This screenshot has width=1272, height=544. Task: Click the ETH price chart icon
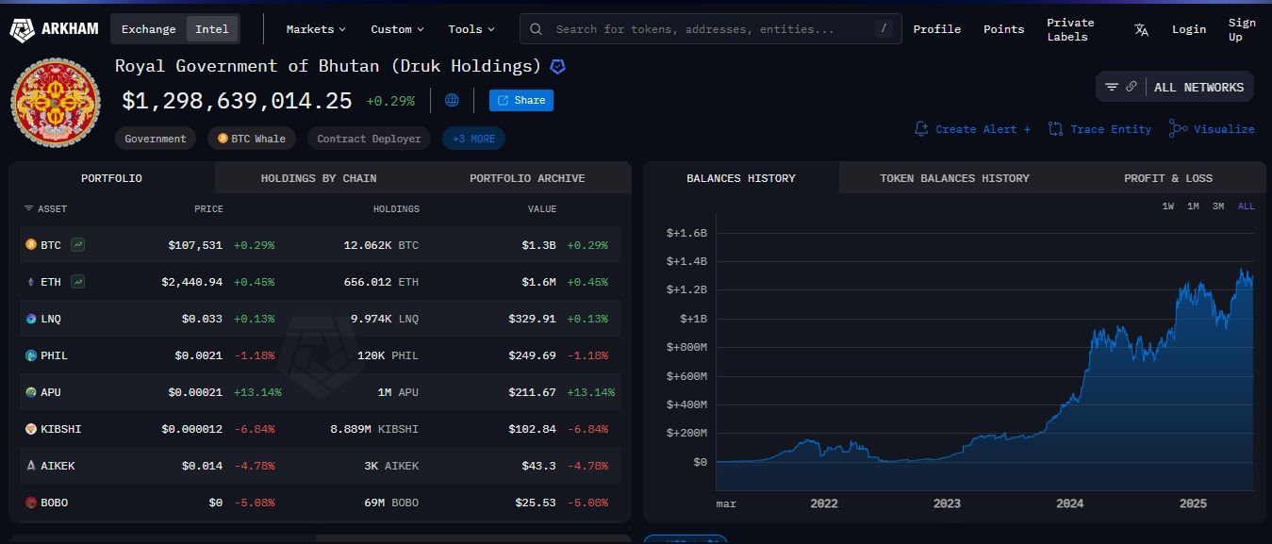(77, 282)
